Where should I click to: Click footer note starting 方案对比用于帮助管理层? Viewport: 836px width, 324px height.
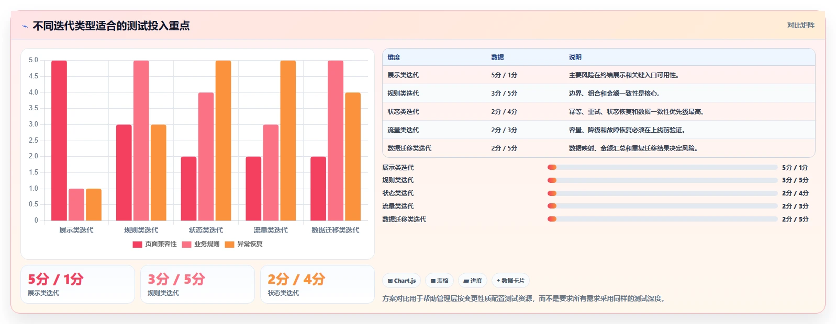click(x=525, y=299)
